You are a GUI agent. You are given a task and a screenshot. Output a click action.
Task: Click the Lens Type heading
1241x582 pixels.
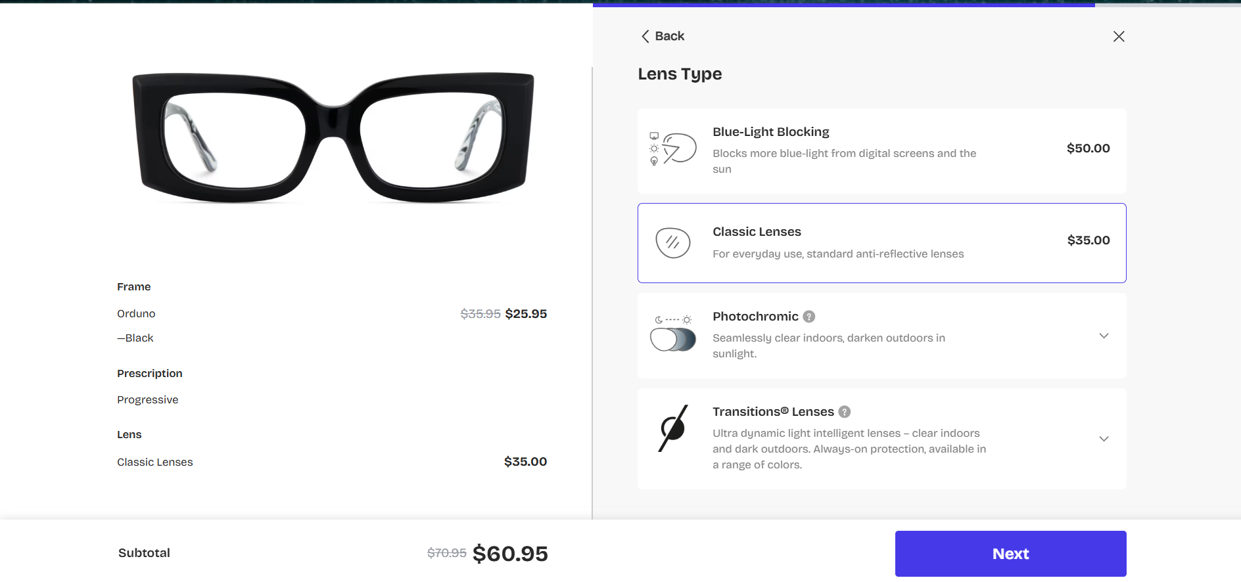tap(680, 74)
